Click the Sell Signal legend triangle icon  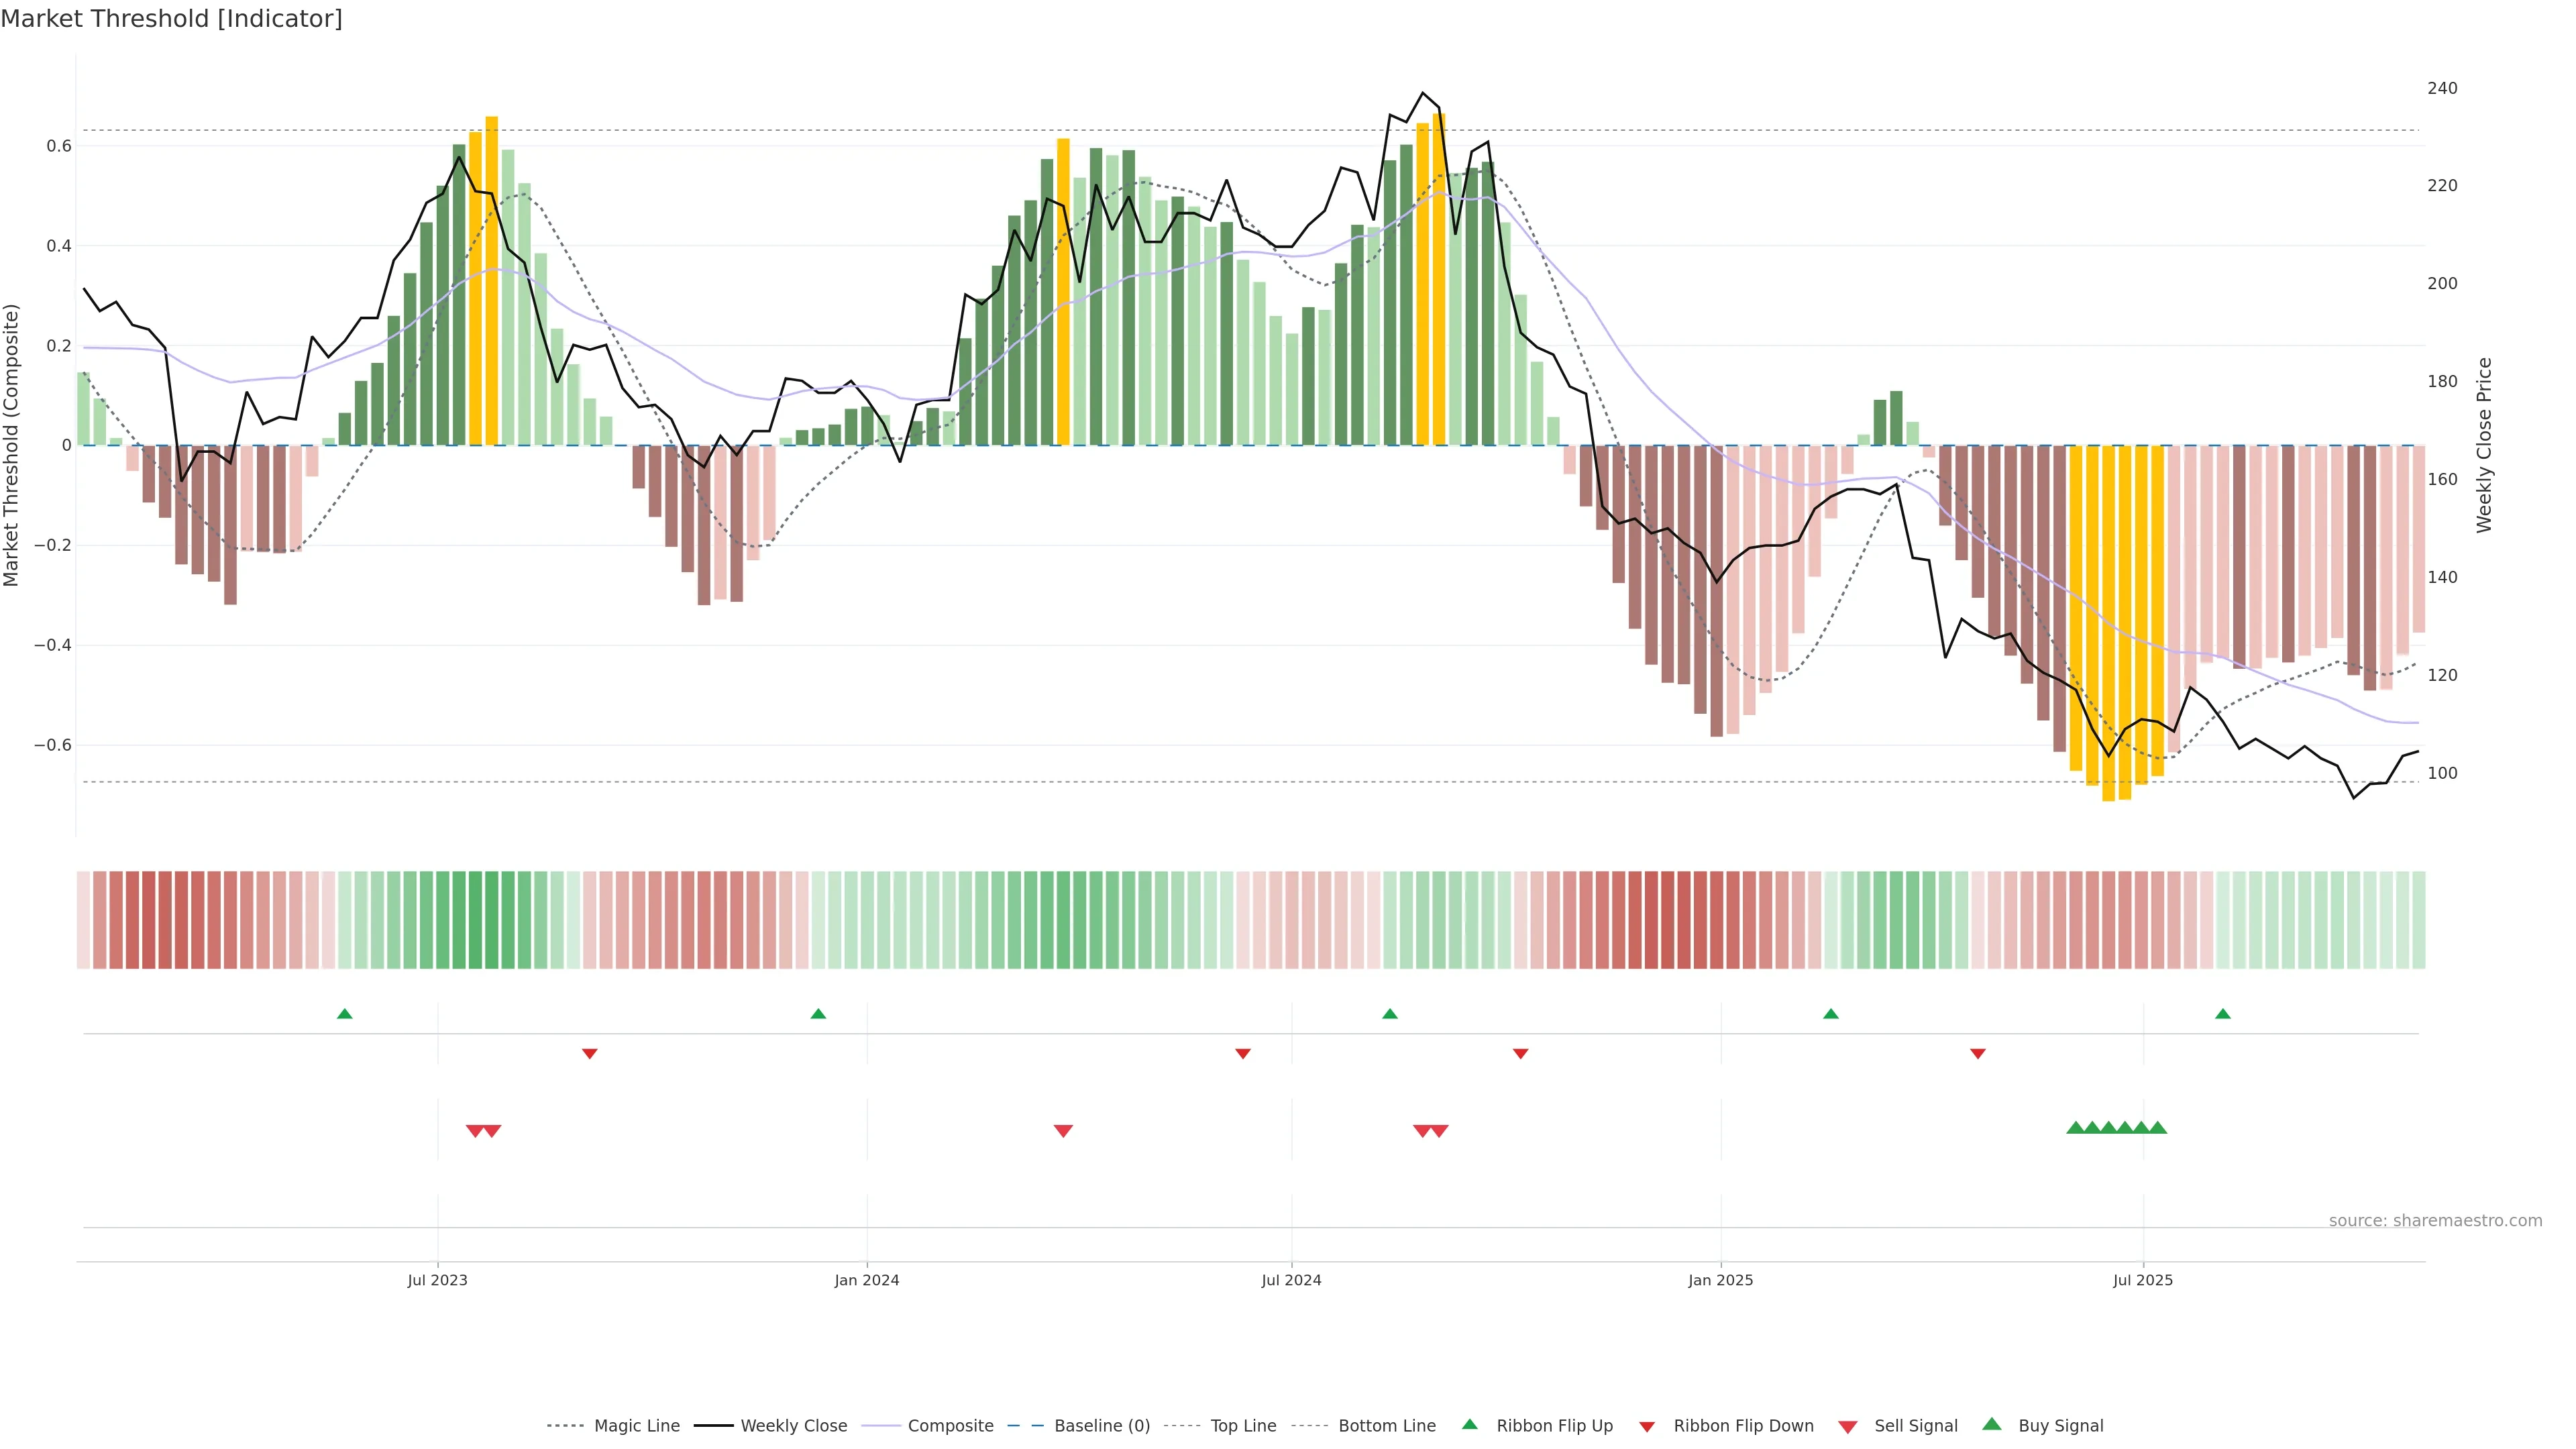(x=1848, y=1427)
